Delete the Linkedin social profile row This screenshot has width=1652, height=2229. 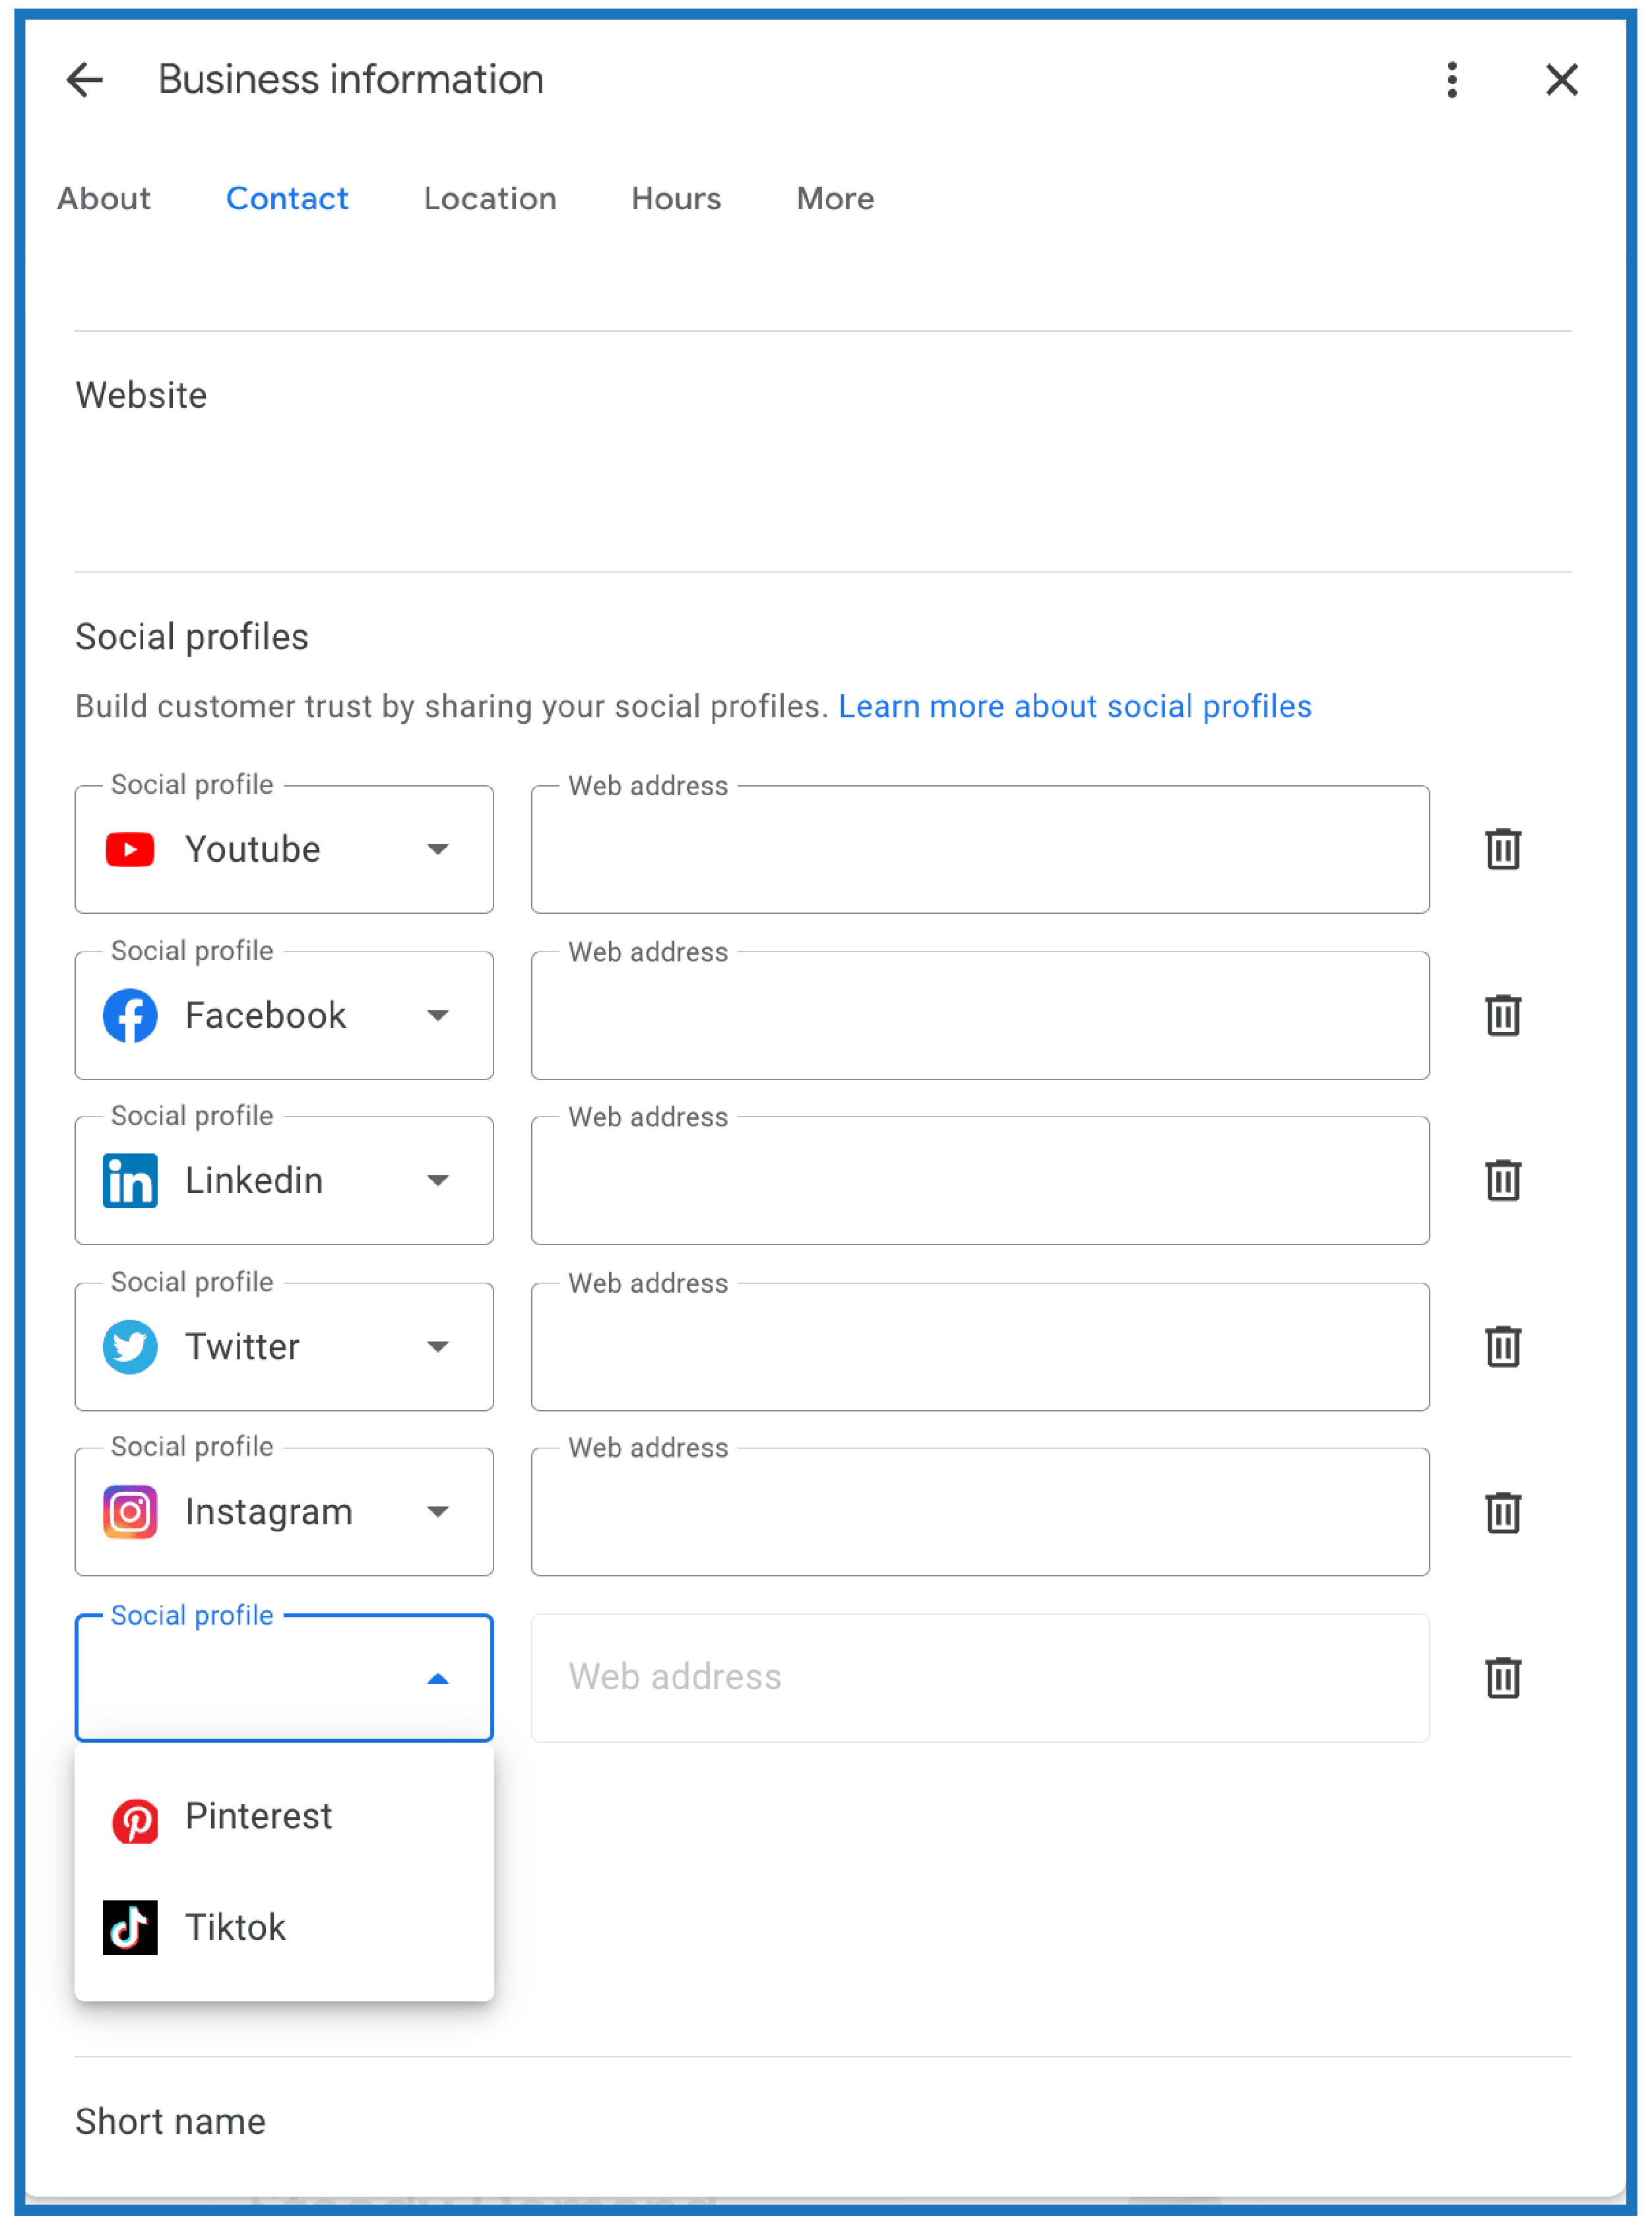coord(1502,1180)
